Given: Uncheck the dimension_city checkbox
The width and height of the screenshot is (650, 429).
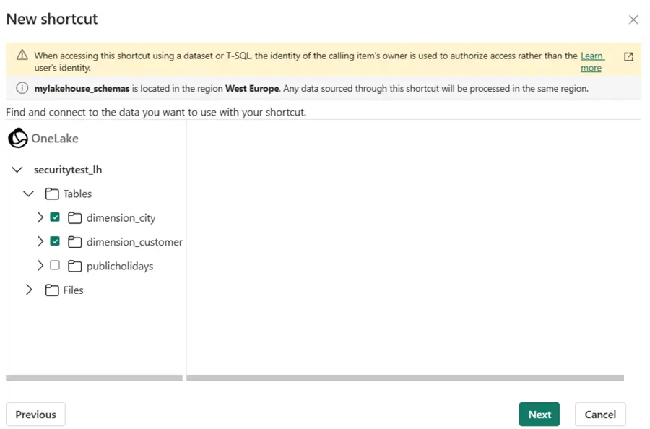Looking at the screenshot, I should click(x=55, y=217).
